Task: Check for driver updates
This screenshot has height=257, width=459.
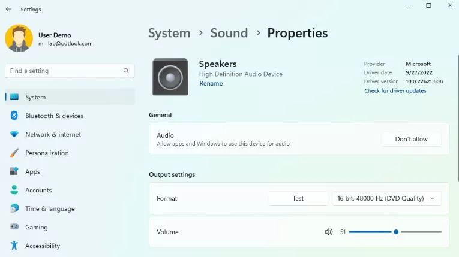Action: [395, 90]
